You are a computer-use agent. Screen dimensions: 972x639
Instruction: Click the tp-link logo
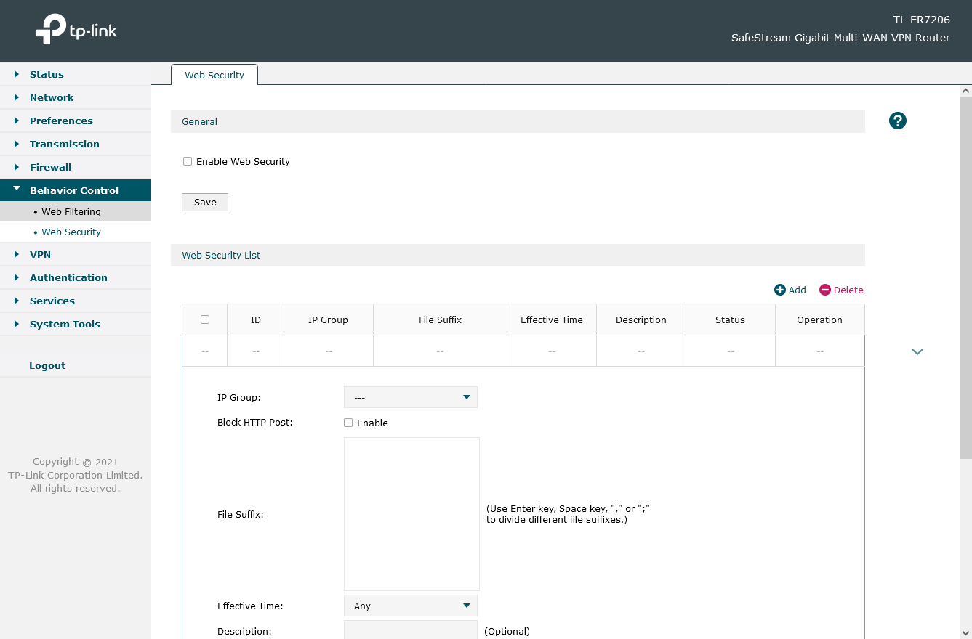76,30
